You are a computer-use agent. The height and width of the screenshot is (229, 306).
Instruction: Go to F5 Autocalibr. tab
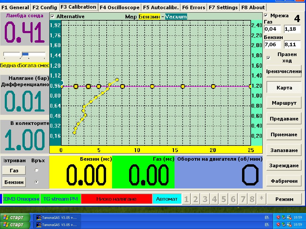click(160, 7)
